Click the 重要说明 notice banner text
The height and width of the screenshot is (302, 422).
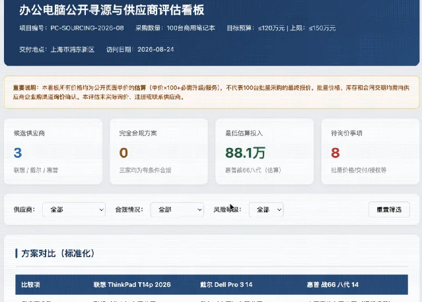click(211, 92)
